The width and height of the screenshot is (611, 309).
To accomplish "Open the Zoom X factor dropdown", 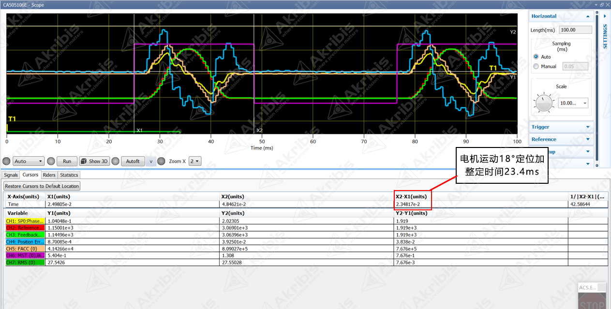I will (195, 161).
